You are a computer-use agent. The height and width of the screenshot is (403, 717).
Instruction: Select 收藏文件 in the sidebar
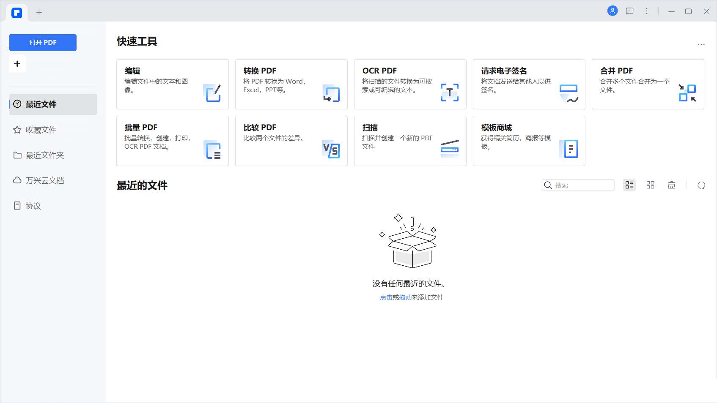pyautogui.click(x=41, y=130)
